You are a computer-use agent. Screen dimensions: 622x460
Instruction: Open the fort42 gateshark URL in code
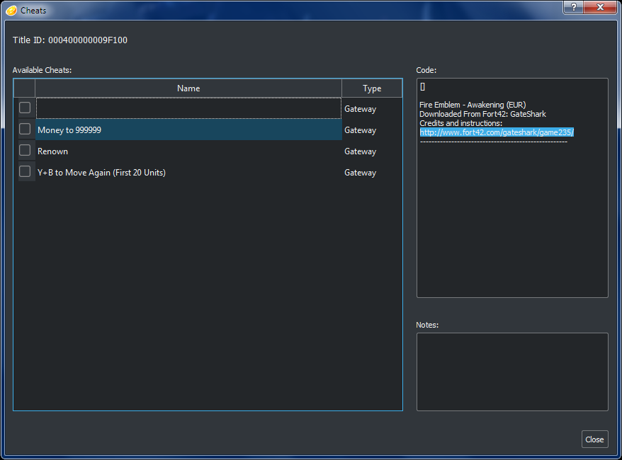coord(497,132)
